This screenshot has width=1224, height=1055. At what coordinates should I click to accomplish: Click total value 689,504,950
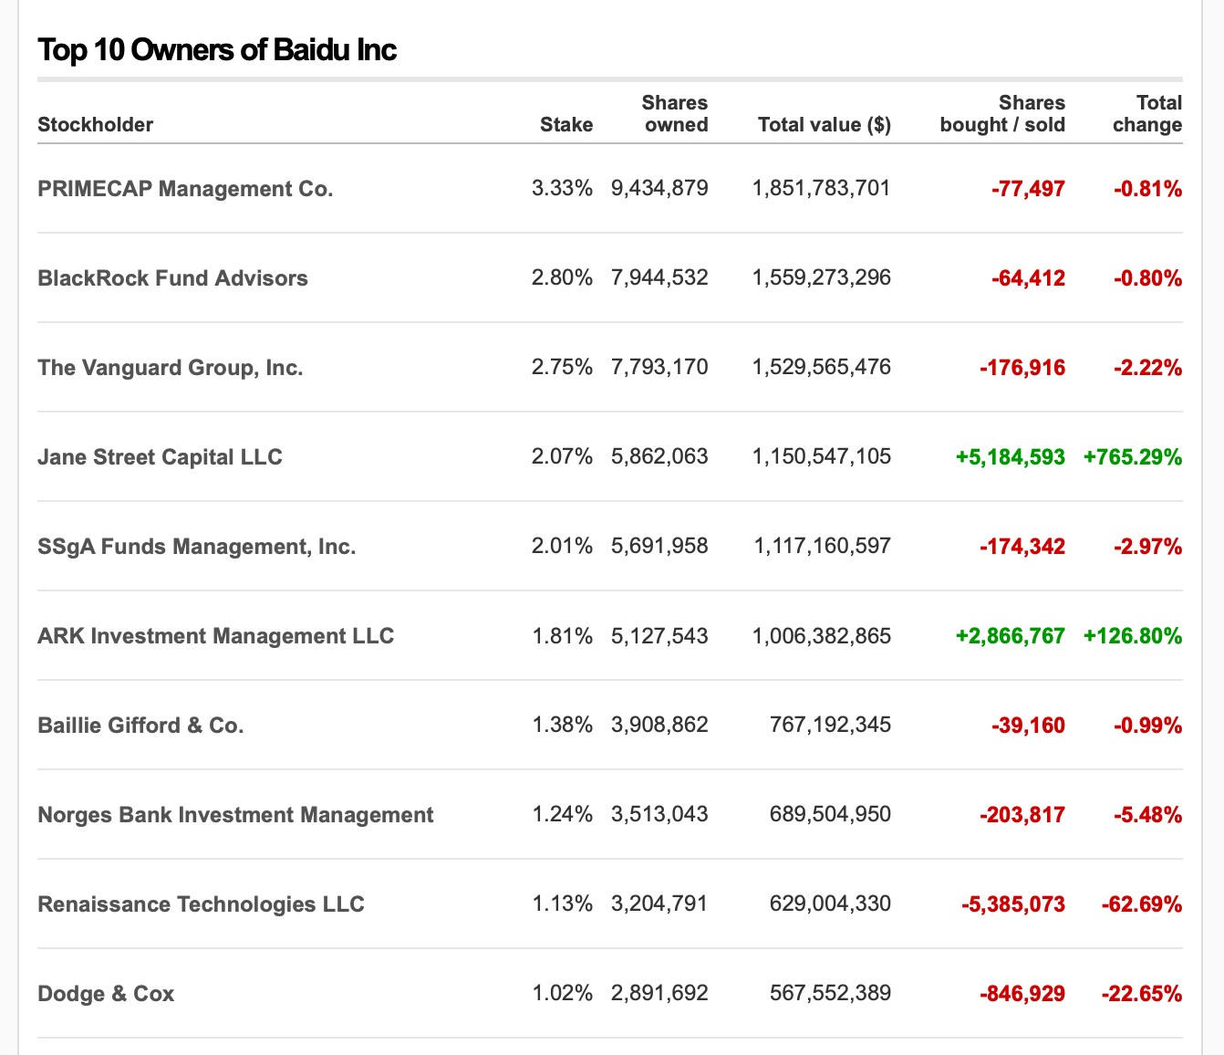831,815
